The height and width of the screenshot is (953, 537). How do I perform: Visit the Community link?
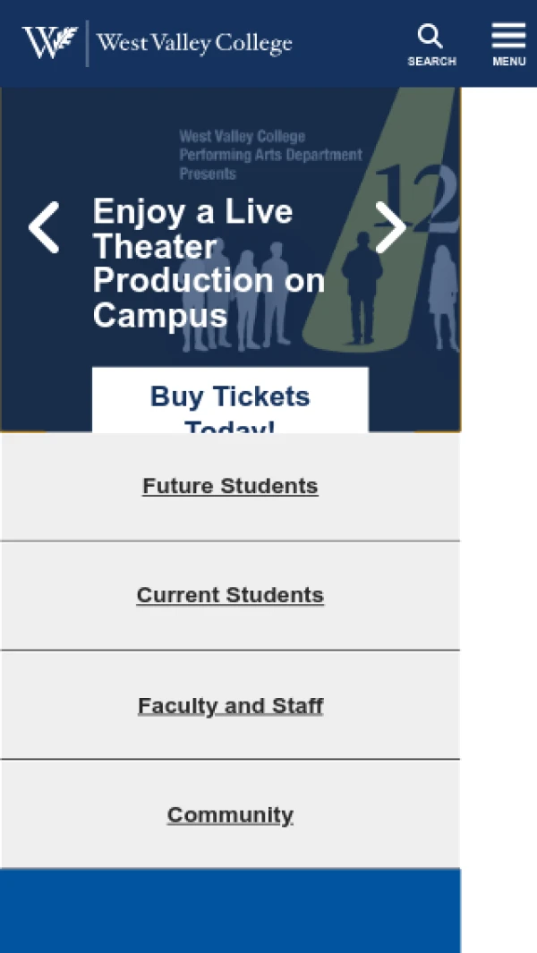point(230,814)
